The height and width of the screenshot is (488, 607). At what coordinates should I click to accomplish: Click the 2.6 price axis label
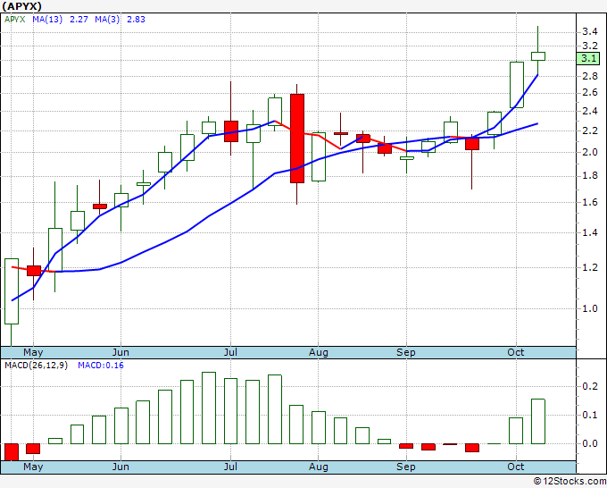589,93
